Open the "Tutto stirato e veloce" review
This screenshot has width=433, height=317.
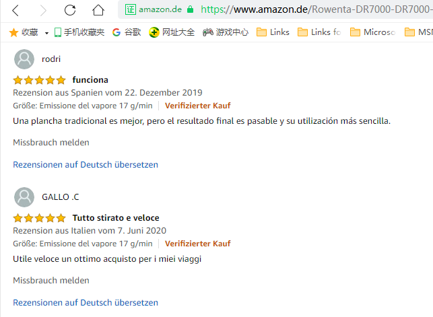click(116, 218)
